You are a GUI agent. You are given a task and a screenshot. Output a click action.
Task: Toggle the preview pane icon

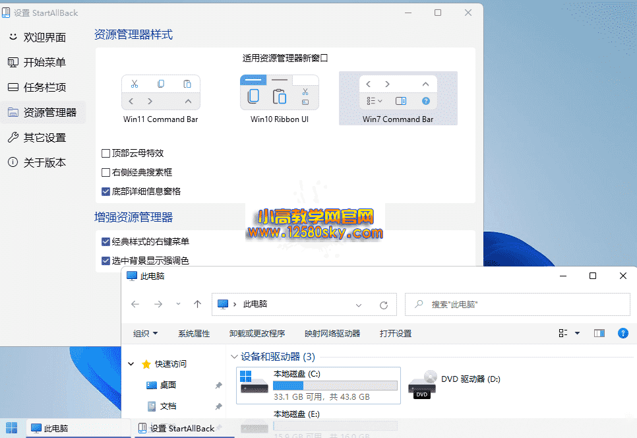599,333
